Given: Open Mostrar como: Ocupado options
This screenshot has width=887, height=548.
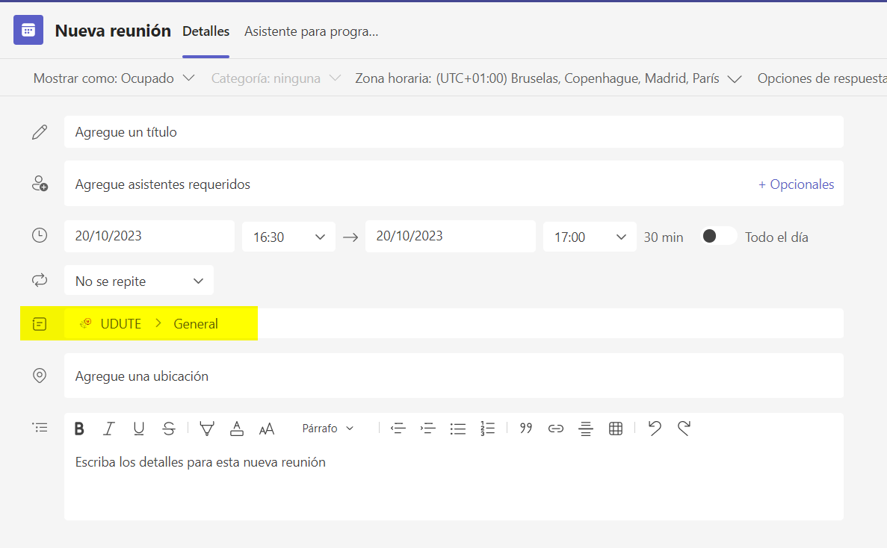Looking at the screenshot, I should 114,78.
